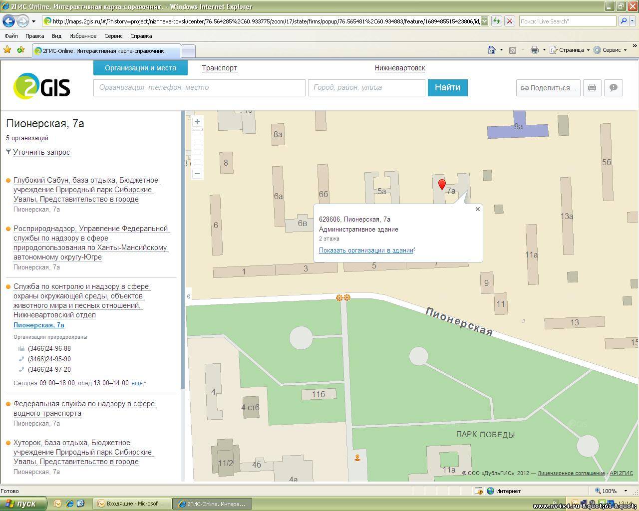
Task: Collapse the left results panel arrow
Action: pos(188,296)
